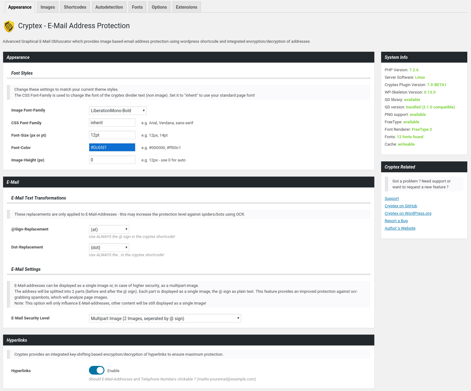Switch to the Extensions tab
Screen dimensions: 471x391
(x=187, y=7)
